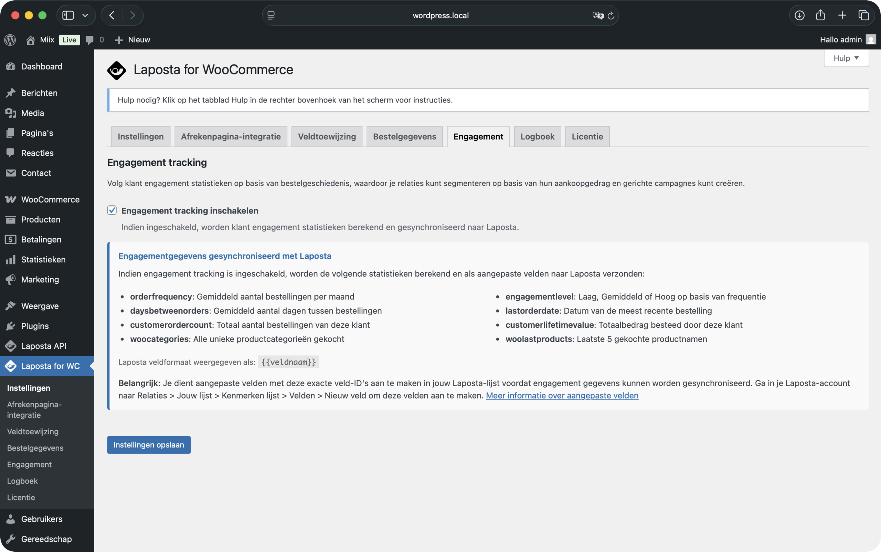
Task: Click the Safari share icon
Action: pos(820,15)
